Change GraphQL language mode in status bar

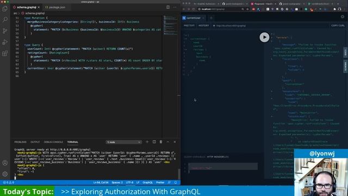coord(147,182)
